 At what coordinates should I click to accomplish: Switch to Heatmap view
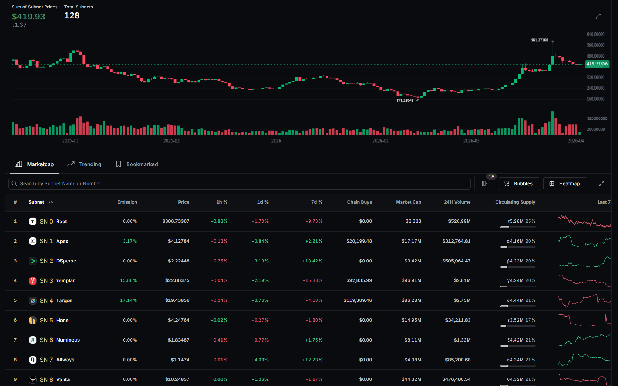pos(565,183)
